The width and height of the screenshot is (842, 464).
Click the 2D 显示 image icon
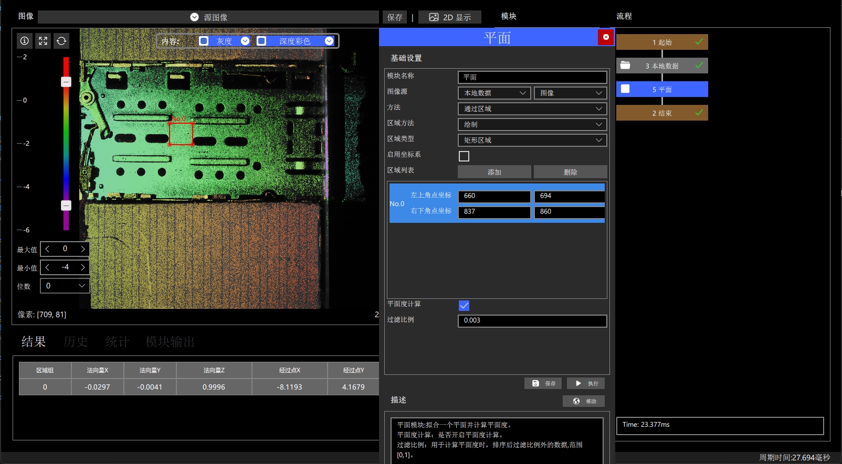click(434, 17)
